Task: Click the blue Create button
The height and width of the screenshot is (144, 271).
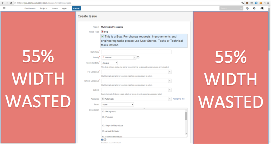Action: (x=76, y=8)
